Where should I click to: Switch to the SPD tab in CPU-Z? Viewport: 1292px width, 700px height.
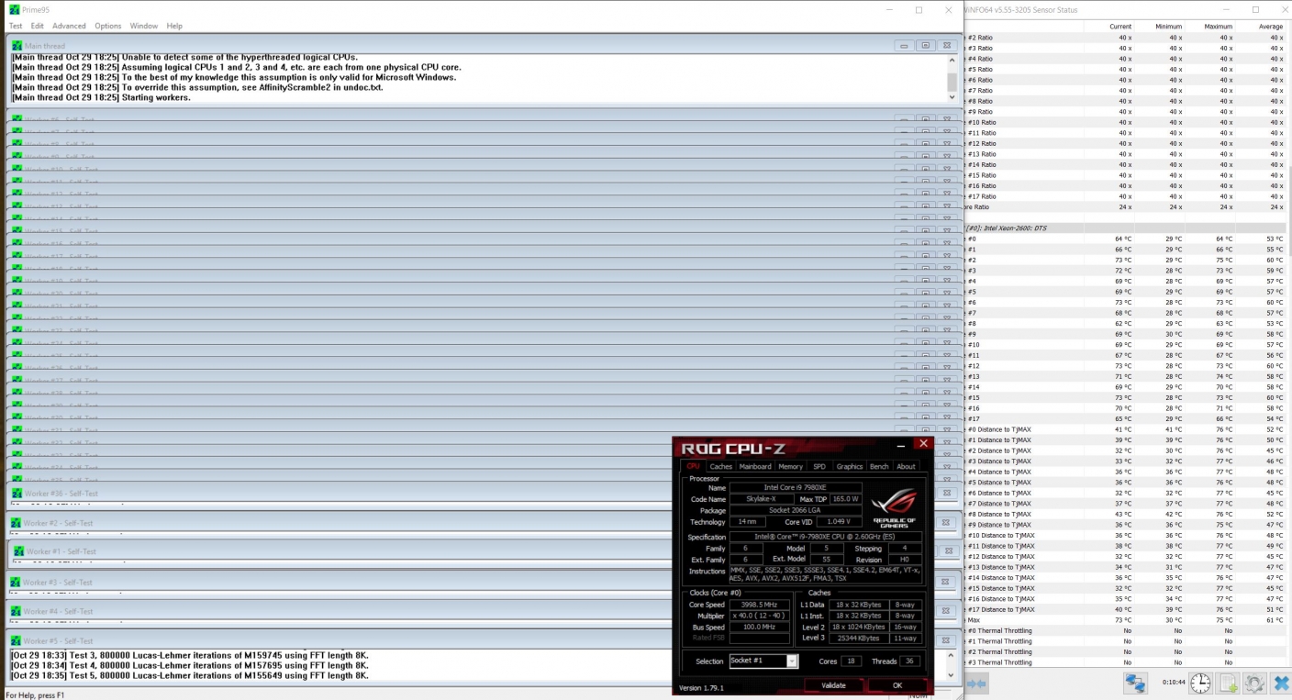[819, 466]
